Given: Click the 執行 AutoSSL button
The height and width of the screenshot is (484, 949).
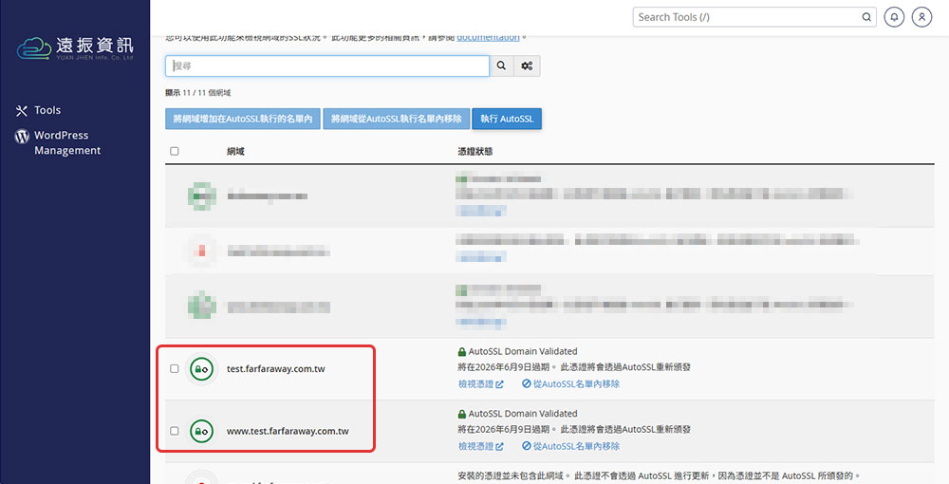Looking at the screenshot, I should (507, 119).
